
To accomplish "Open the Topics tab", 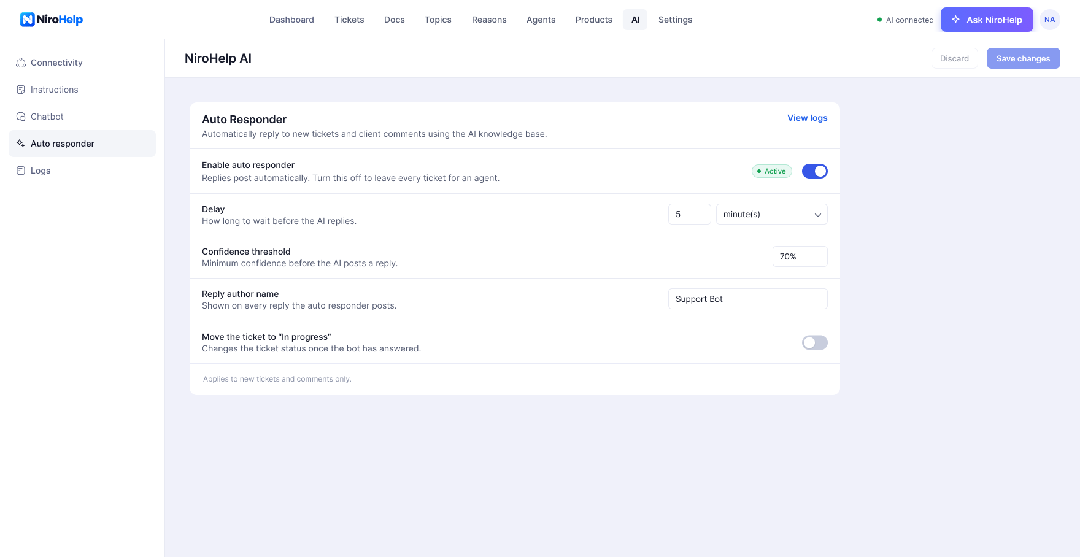I will click(438, 20).
